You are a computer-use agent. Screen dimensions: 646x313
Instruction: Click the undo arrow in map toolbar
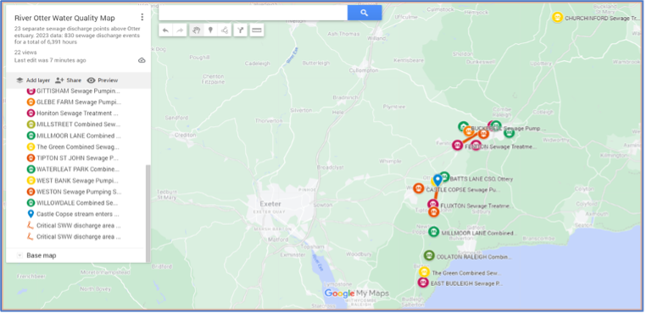click(165, 30)
